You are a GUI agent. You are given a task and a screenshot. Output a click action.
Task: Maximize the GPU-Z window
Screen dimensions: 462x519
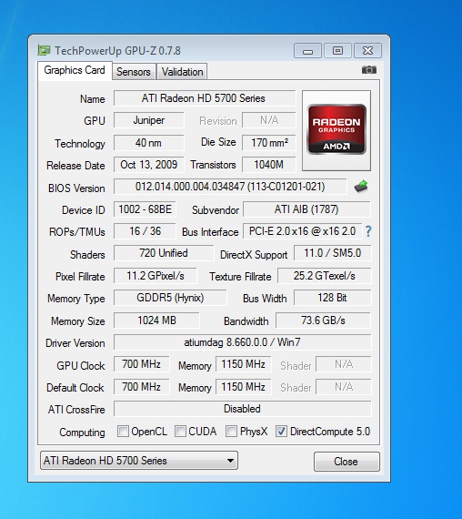(x=337, y=51)
